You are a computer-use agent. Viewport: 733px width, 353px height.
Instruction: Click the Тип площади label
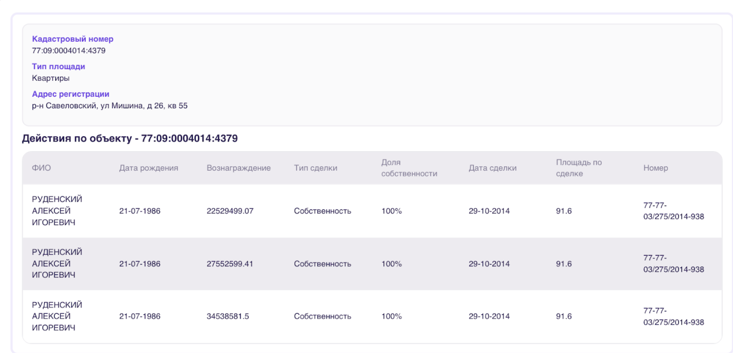point(58,66)
